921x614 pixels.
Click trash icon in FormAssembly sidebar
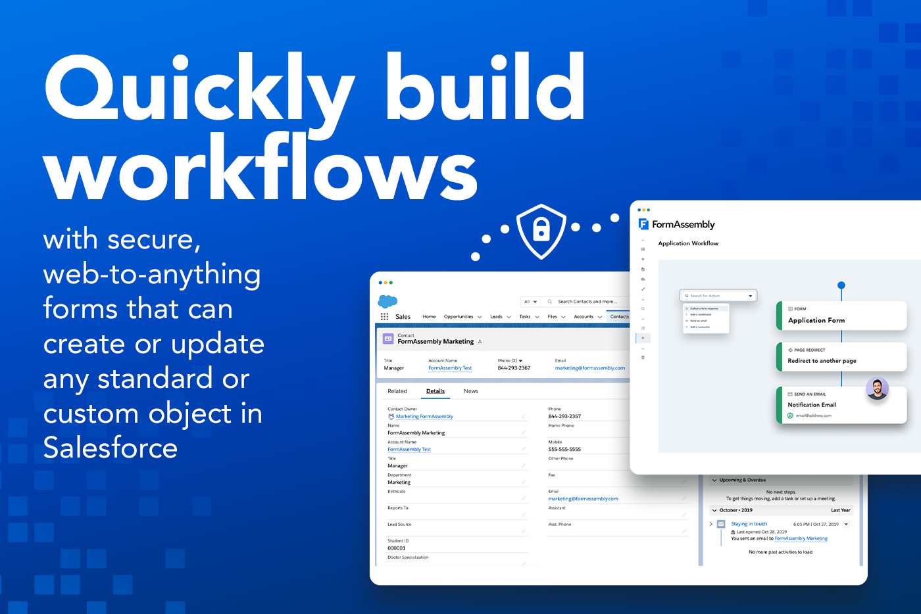click(643, 358)
